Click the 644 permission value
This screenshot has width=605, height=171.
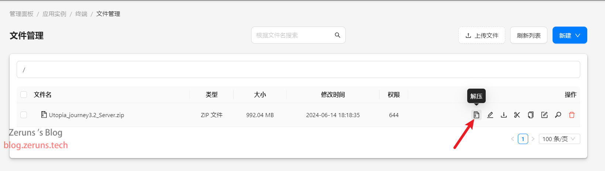click(x=394, y=115)
